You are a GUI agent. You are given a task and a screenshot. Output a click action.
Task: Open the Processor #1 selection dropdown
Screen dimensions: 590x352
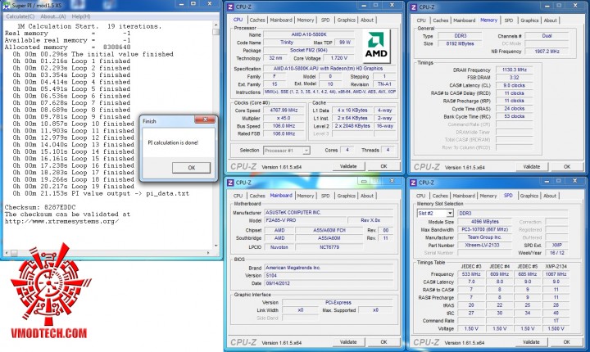(x=286, y=151)
